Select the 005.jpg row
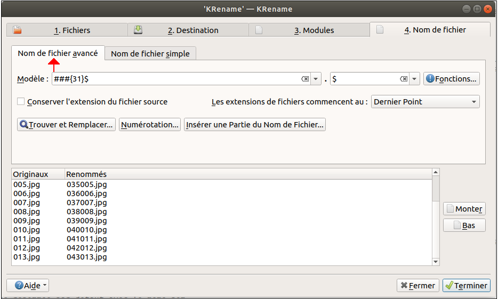This screenshot has width=498, height=299. point(222,184)
